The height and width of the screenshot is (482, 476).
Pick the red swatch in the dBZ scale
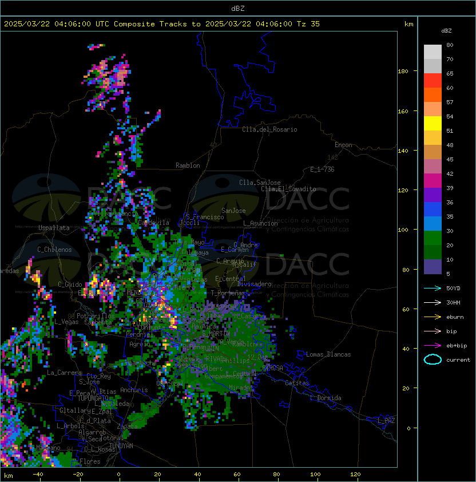(433, 81)
